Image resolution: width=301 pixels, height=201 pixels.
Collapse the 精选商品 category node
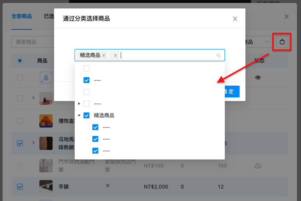click(x=79, y=115)
